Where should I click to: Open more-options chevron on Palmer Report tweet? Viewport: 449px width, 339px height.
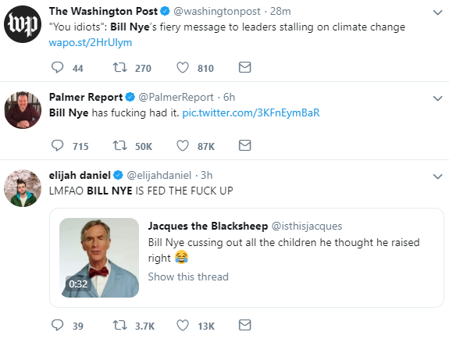click(438, 98)
